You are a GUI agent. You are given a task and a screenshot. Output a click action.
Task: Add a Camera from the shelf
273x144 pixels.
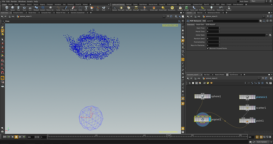(x=115, y=8)
